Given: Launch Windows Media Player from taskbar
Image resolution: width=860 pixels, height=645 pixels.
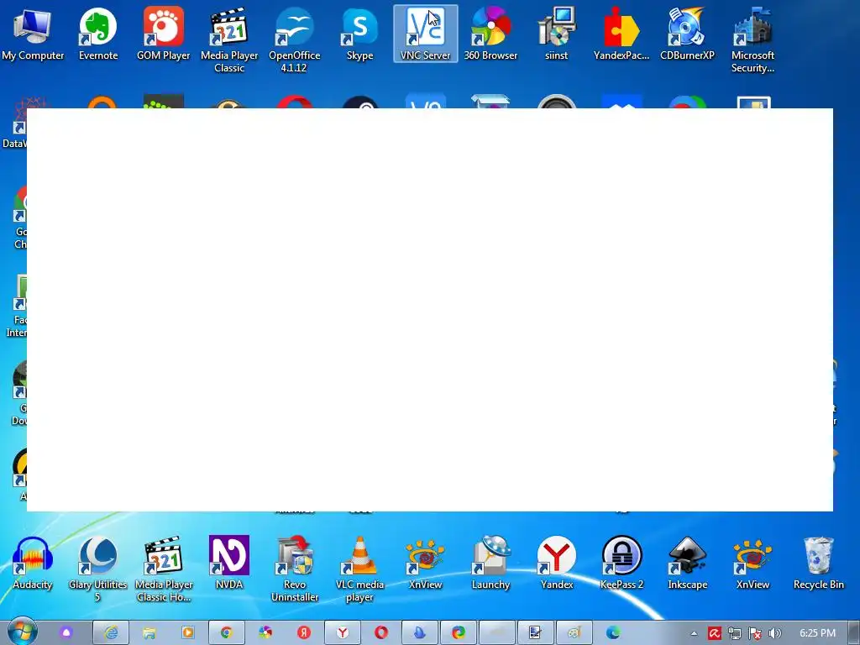Looking at the screenshot, I should (187, 633).
